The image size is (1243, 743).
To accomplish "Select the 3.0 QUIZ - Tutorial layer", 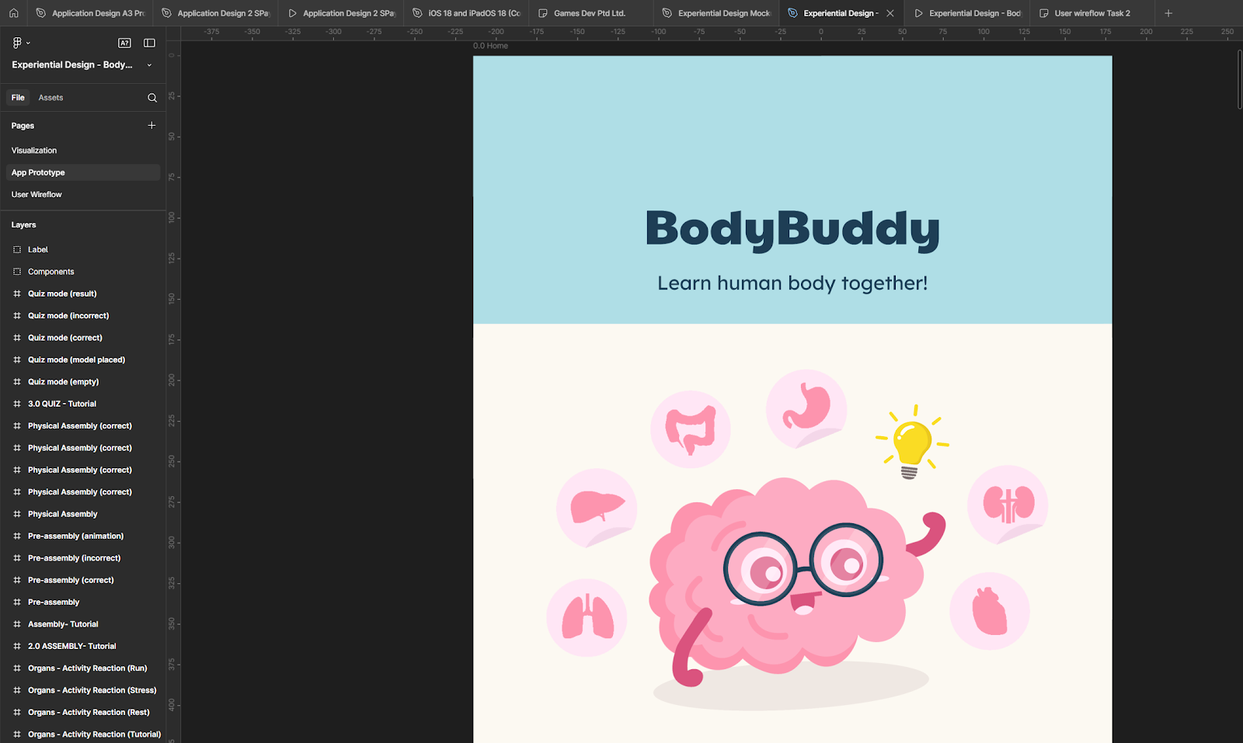I will 62,404.
